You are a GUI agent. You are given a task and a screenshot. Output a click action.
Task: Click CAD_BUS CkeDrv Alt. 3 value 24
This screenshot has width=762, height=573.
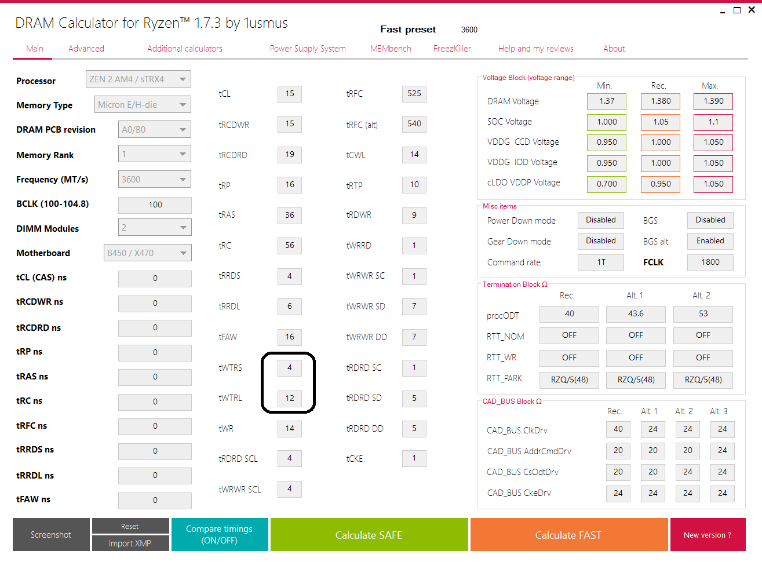723,494
